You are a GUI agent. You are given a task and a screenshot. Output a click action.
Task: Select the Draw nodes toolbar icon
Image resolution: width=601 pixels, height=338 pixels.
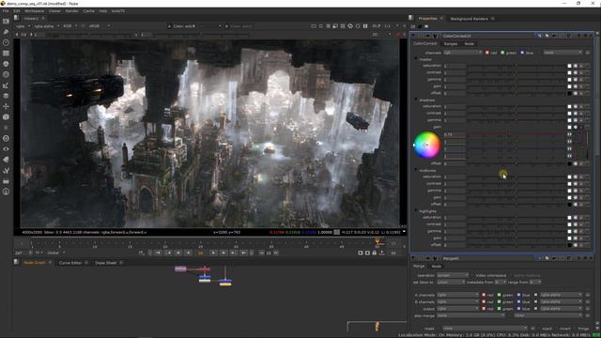pos(7,32)
